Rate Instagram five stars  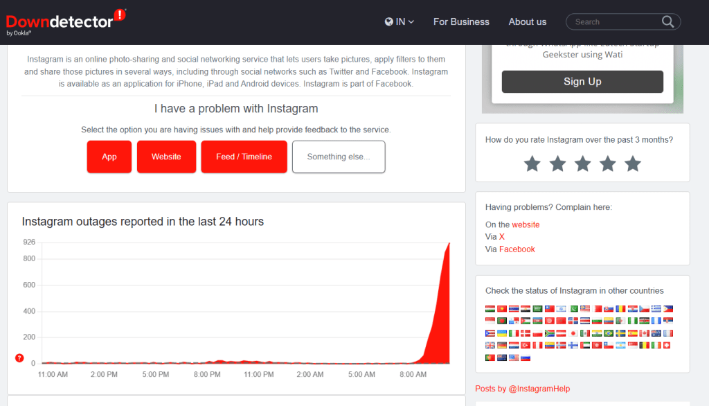pos(633,164)
